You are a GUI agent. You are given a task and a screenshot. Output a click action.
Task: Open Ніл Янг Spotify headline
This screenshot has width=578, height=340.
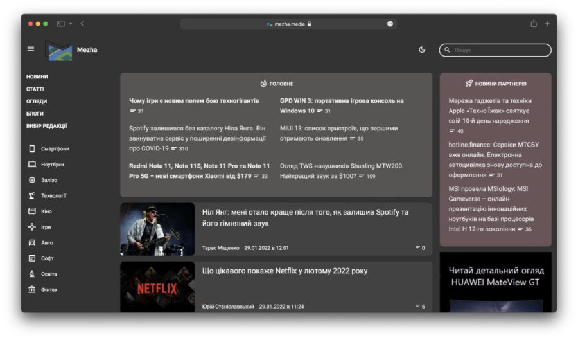305,218
